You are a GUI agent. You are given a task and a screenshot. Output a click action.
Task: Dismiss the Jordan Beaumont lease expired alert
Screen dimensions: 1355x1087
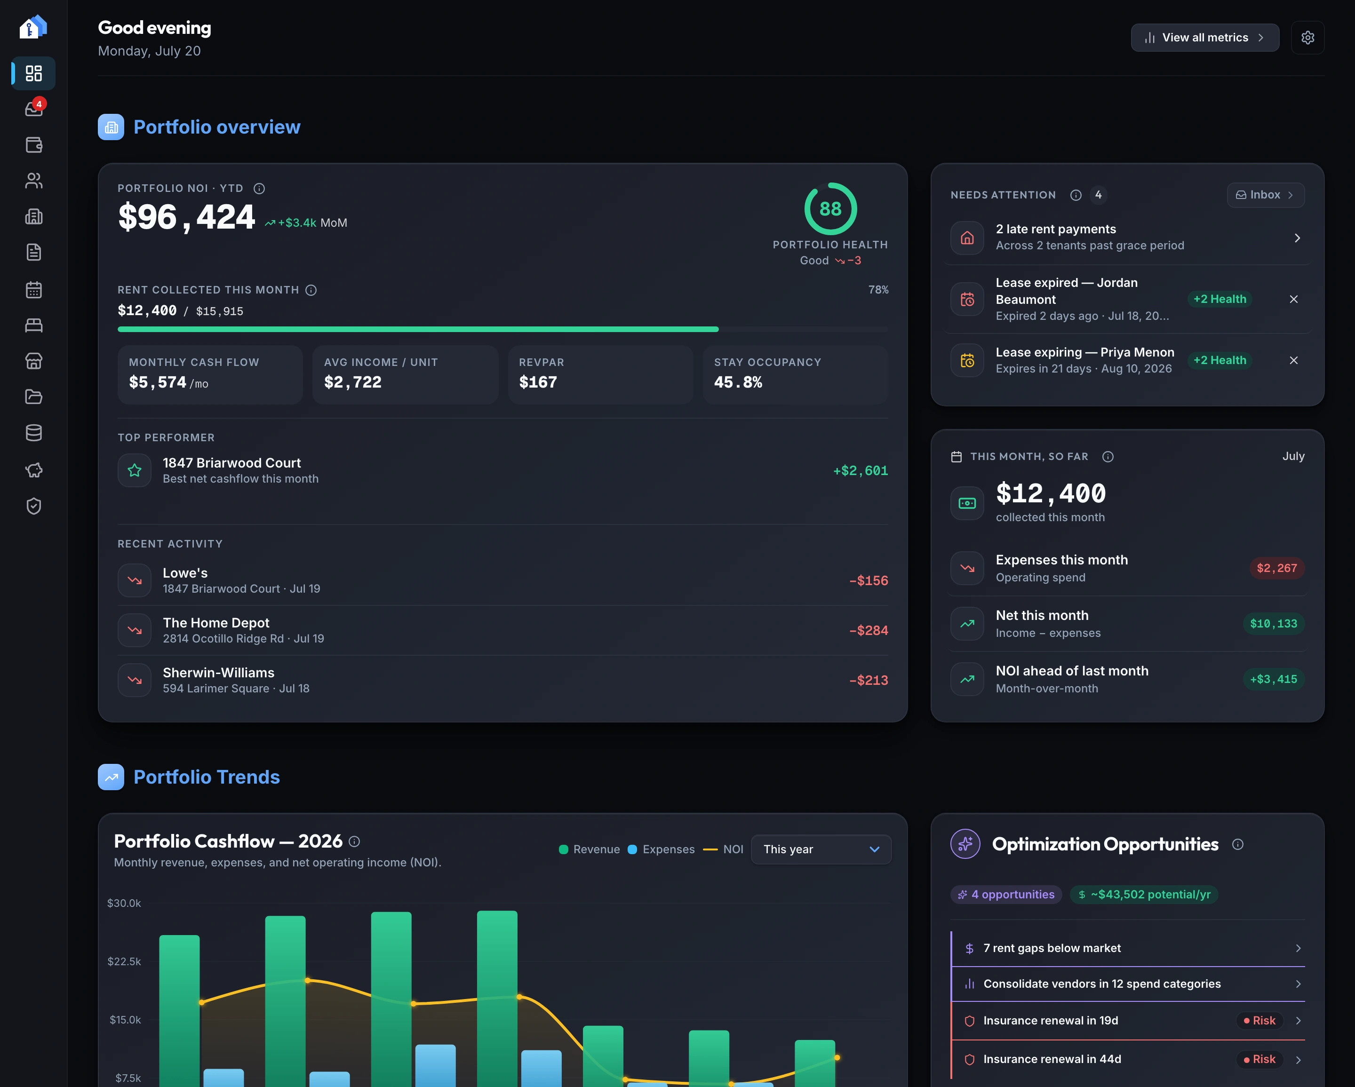pyautogui.click(x=1294, y=299)
